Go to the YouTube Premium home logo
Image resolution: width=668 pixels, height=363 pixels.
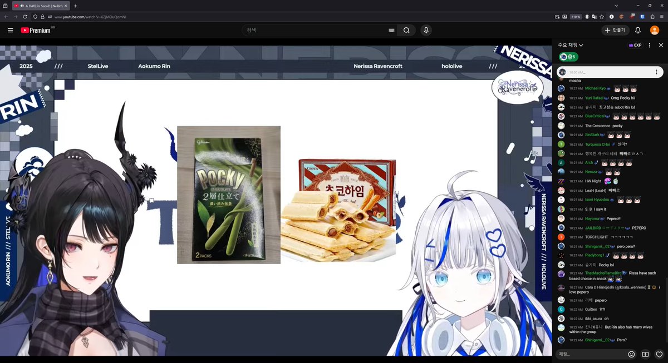[35, 30]
